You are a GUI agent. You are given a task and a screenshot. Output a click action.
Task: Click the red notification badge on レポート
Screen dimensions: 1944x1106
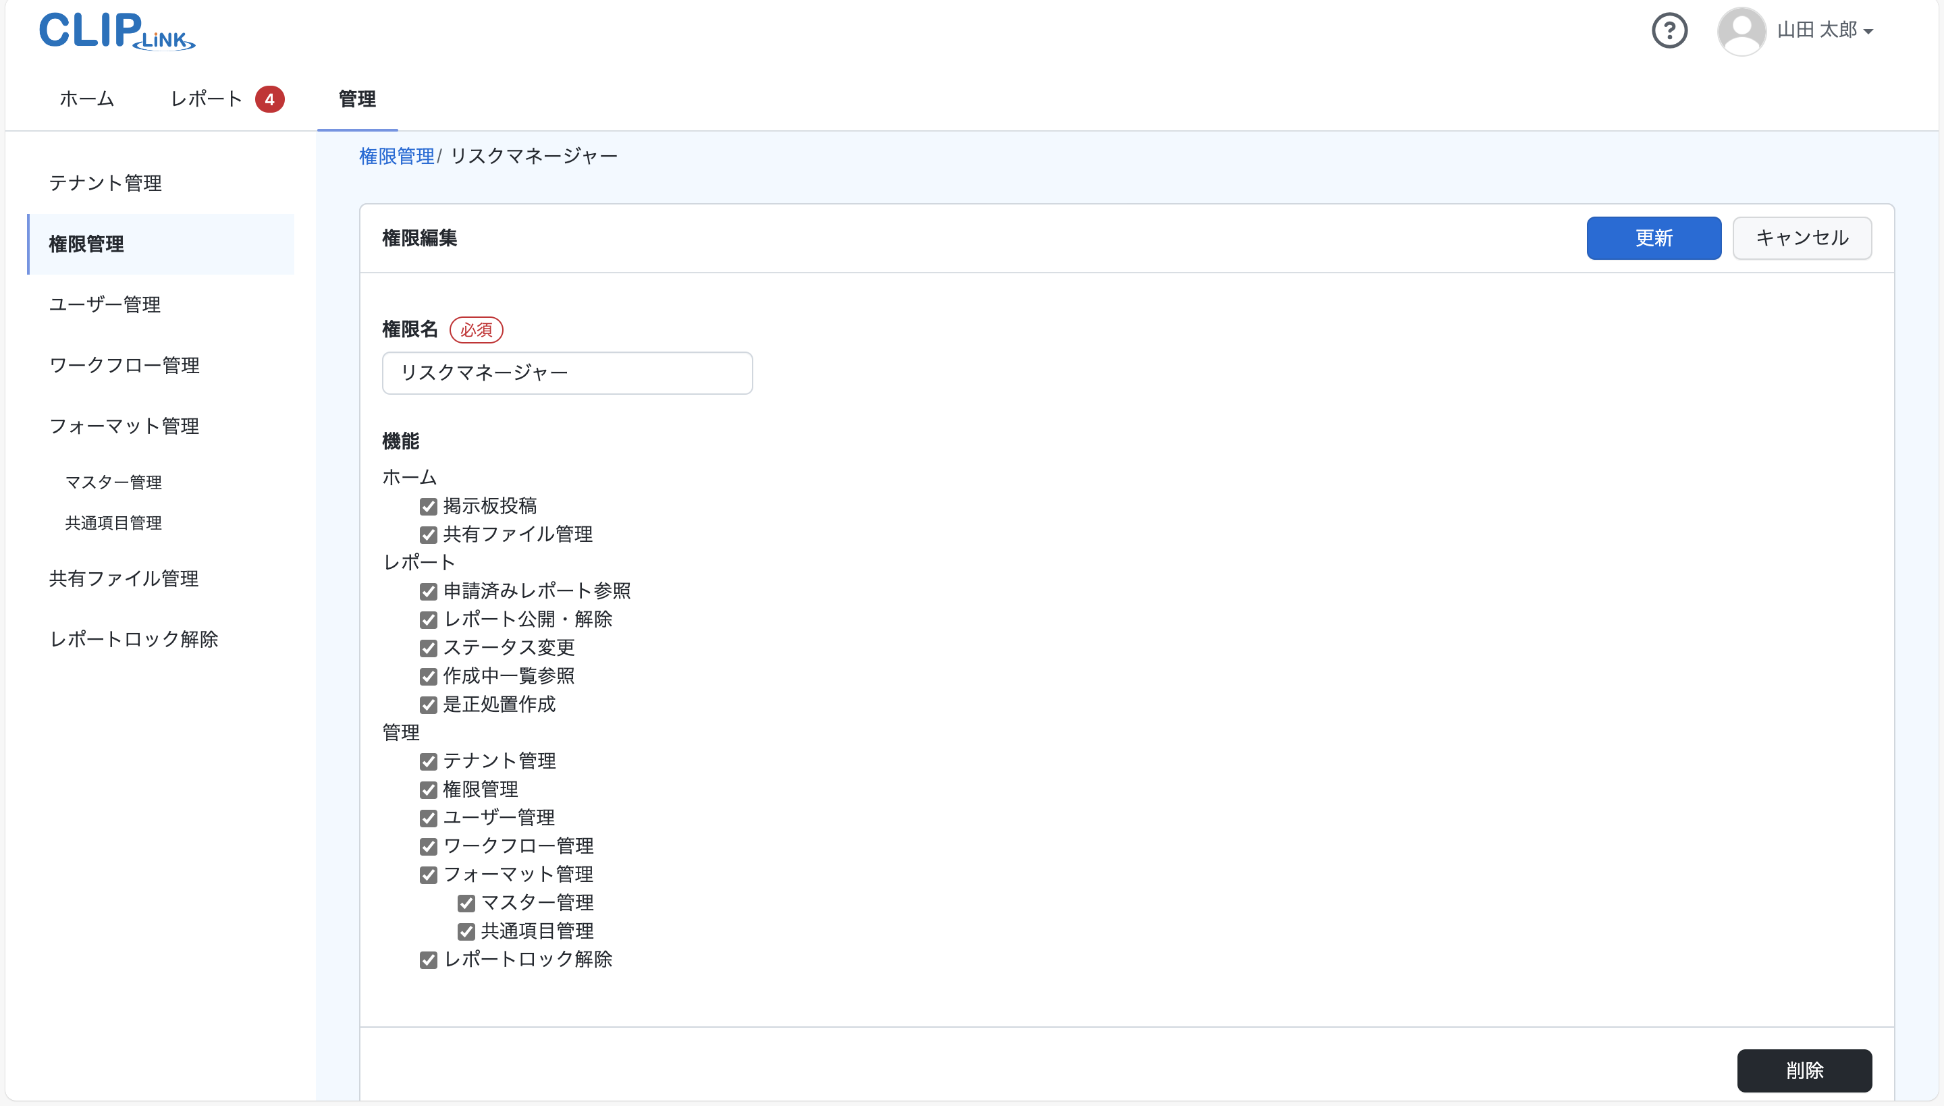point(271,99)
